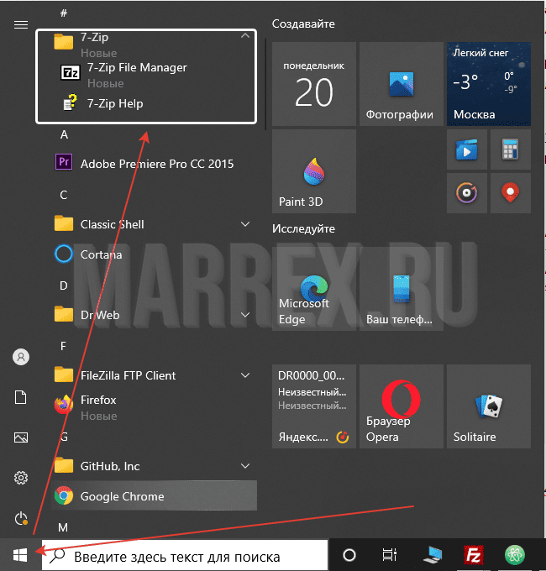Collapse the 7-Zip folder chevron

coord(245,36)
